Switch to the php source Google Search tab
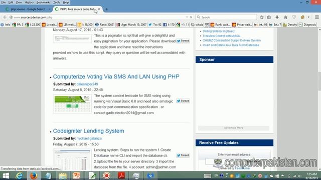Image resolution: width=321 pixels, height=180 pixels. 28,9
